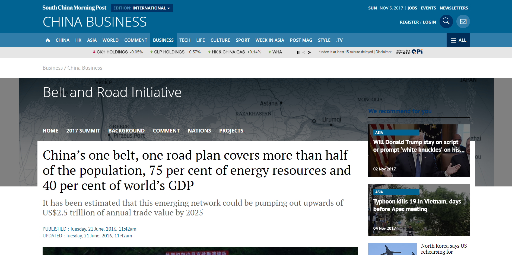The image size is (512, 255).
Task: Click the home icon in navigation bar
Action: tap(48, 40)
